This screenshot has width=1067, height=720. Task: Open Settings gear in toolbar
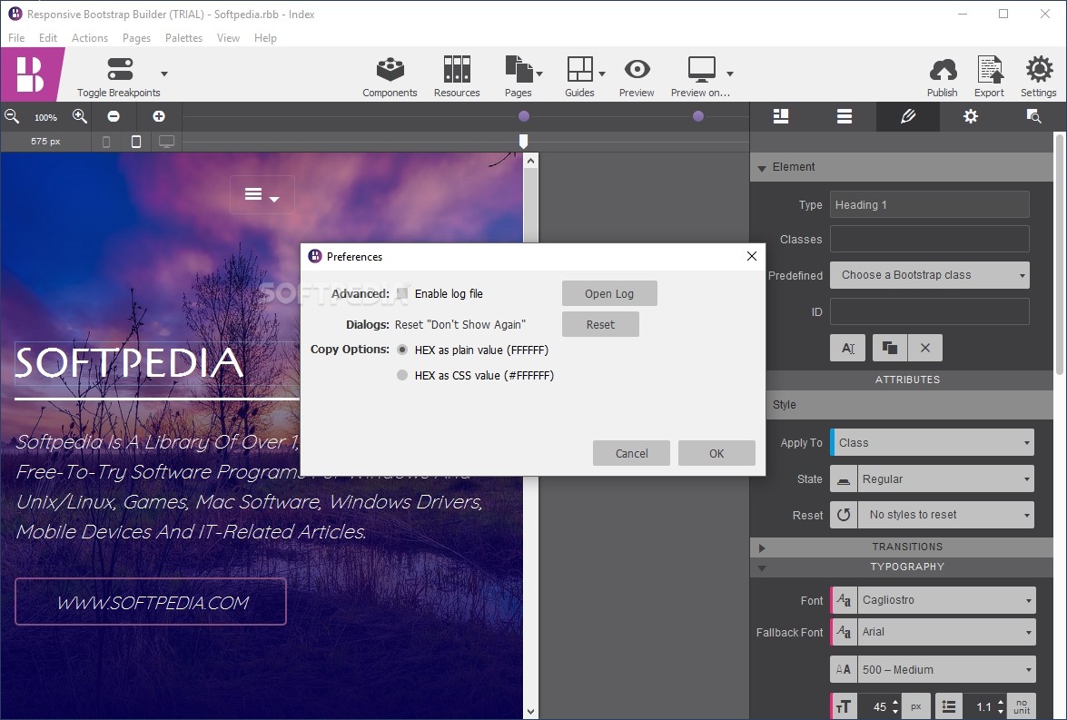[x=1039, y=69]
